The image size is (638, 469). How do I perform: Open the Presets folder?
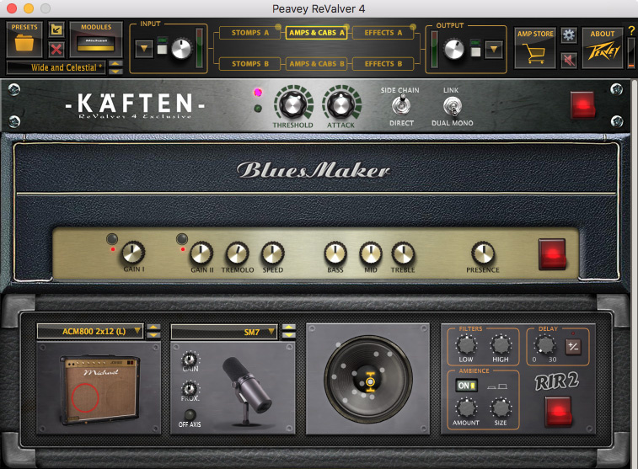24,39
